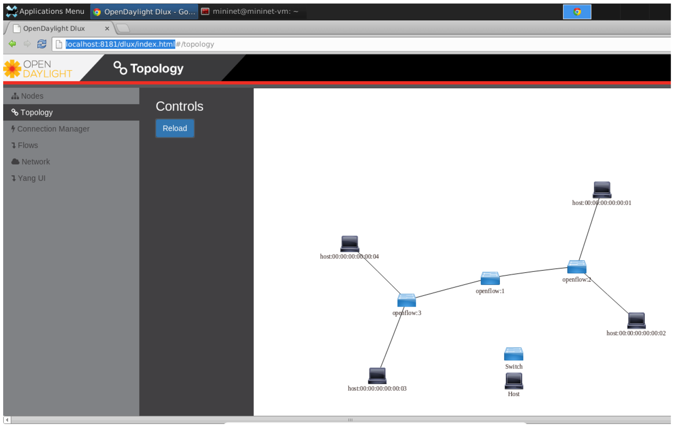Switch to mininet@mininet-vm terminal in taskbar
The height and width of the screenshot is (429, 678).
coord(253,11)
